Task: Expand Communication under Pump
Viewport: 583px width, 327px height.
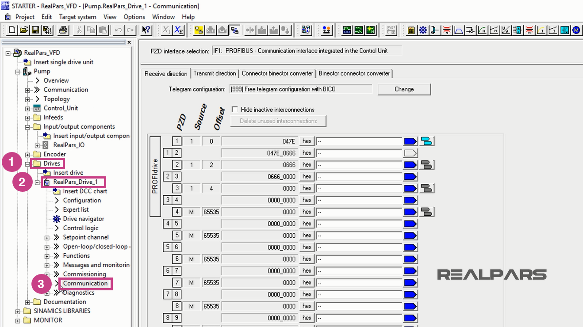Action: (x=27, y=90)
